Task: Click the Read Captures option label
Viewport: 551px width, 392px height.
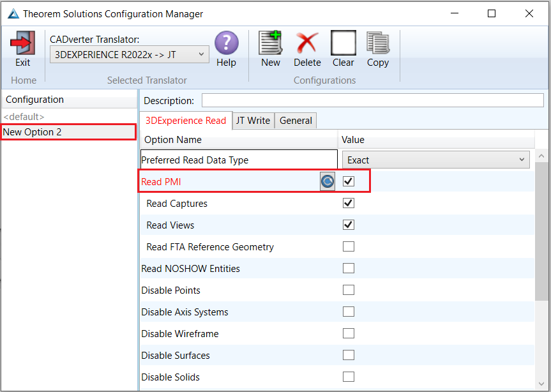Action: (177, 204)
